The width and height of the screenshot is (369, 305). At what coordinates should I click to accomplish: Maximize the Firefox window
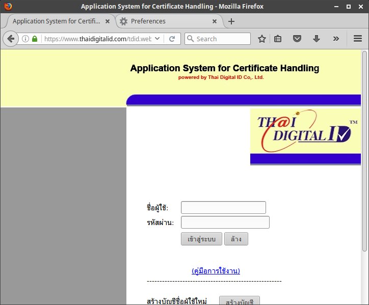(x=349, y=7)
